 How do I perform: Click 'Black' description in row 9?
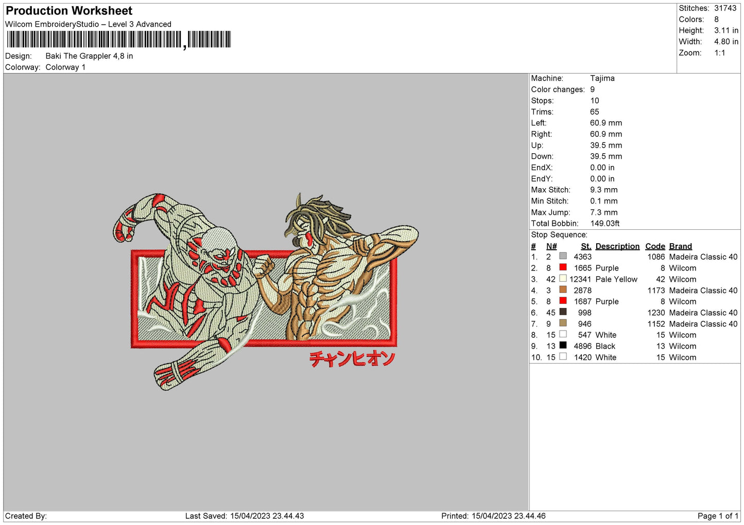tap(605, 346)
